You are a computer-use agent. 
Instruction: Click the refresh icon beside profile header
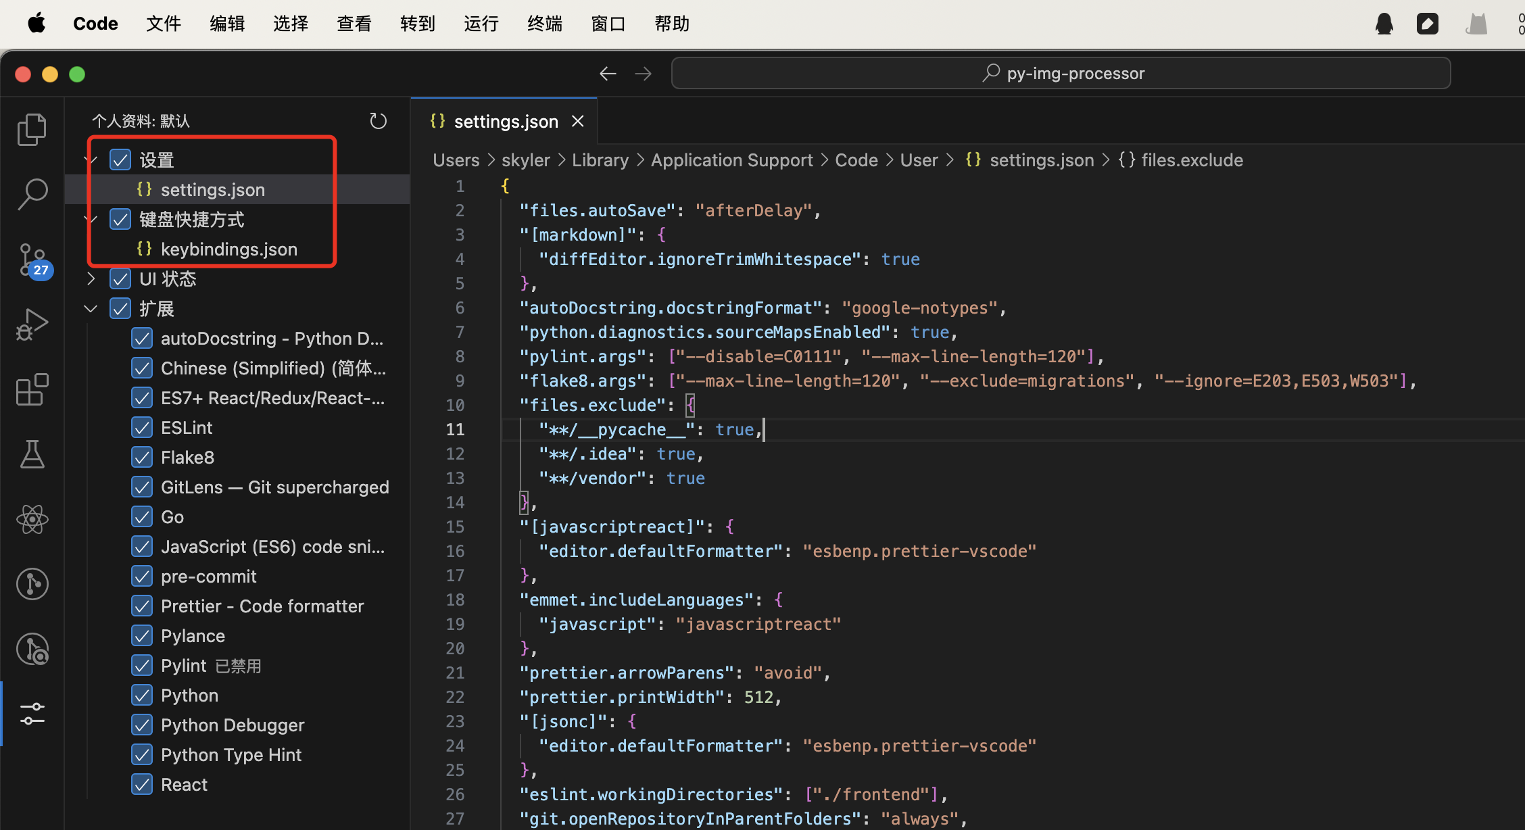pyautogui.click(x=378, y=121)
